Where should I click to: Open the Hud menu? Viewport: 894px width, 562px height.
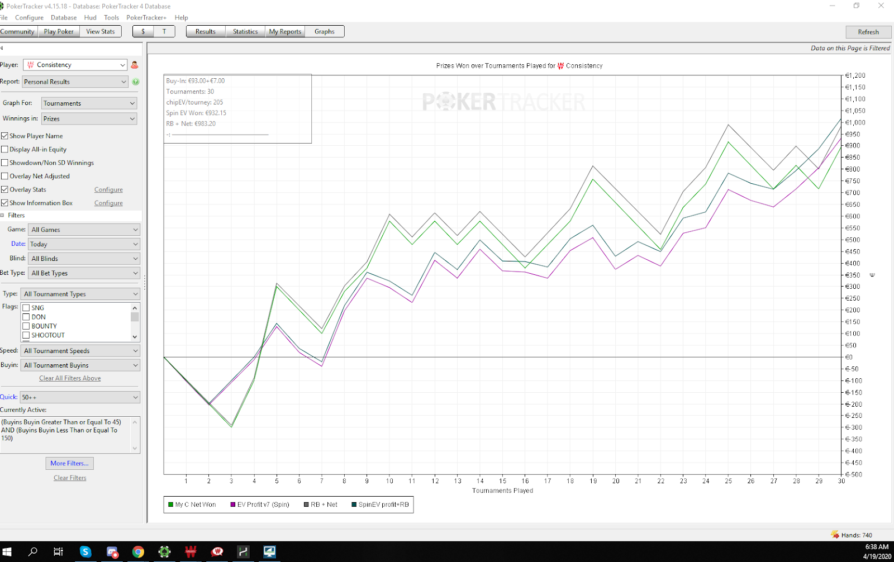click(x=90, y=17)
